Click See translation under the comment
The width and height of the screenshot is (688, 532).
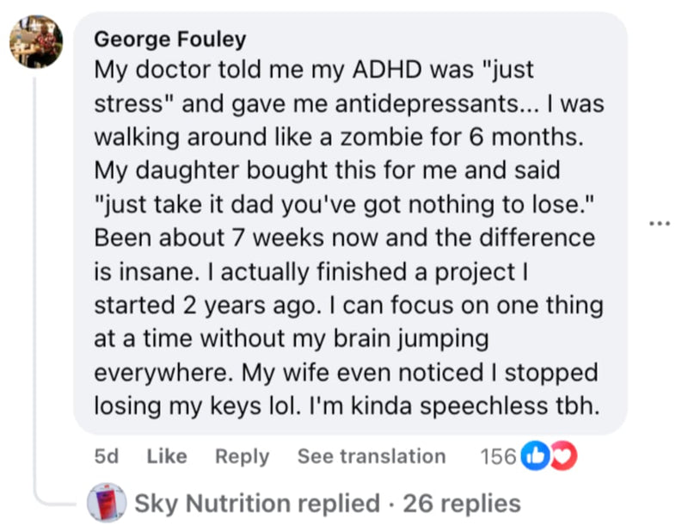coord(372,456)
